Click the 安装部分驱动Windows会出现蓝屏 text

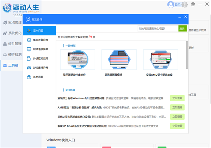(81, 98)
